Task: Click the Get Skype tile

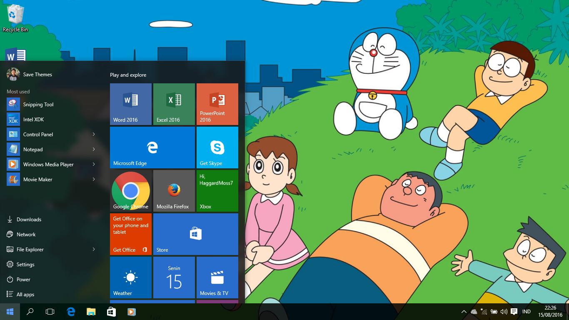Action: [217, 147]
